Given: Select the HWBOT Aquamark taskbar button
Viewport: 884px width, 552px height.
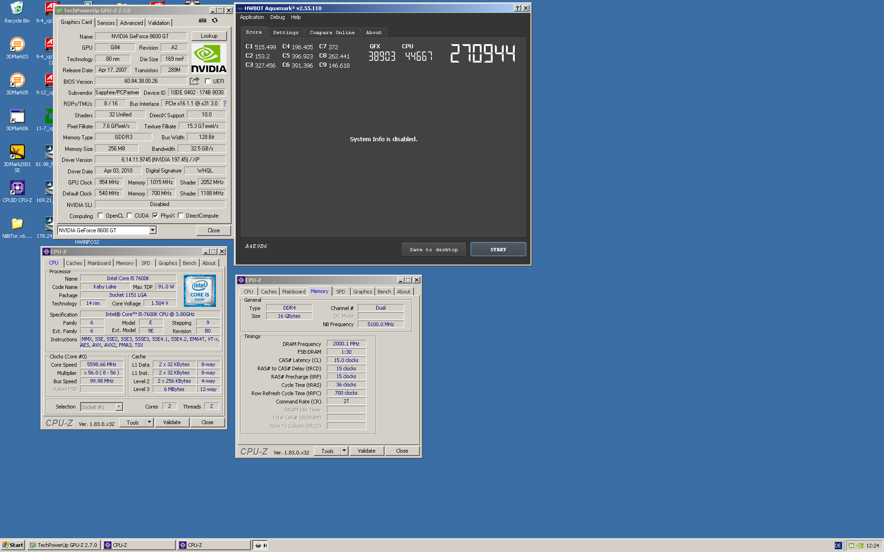Looking at the screenshot, I should (x=261, y=545).
